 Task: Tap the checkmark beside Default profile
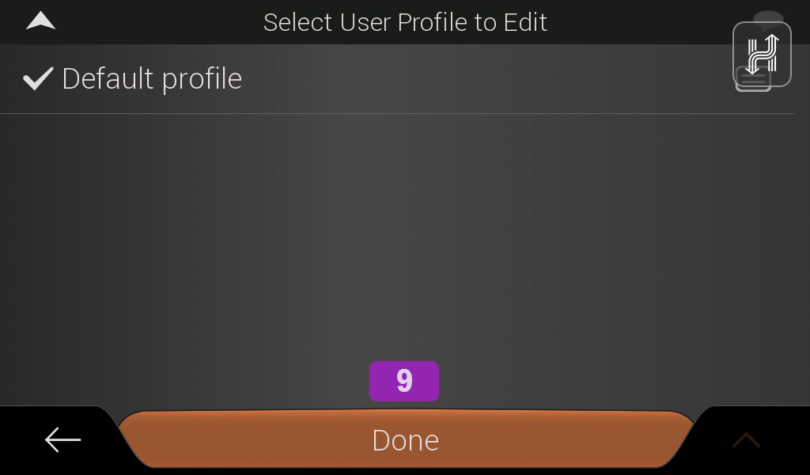[x=38, y=78]
